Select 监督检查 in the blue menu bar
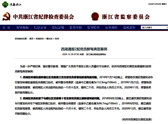168x124 pixels. 93,28
